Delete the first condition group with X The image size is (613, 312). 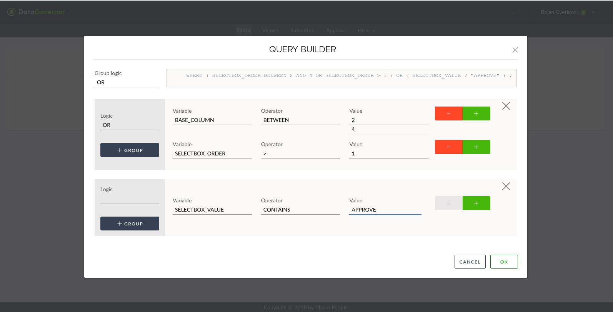click(506, 106)
